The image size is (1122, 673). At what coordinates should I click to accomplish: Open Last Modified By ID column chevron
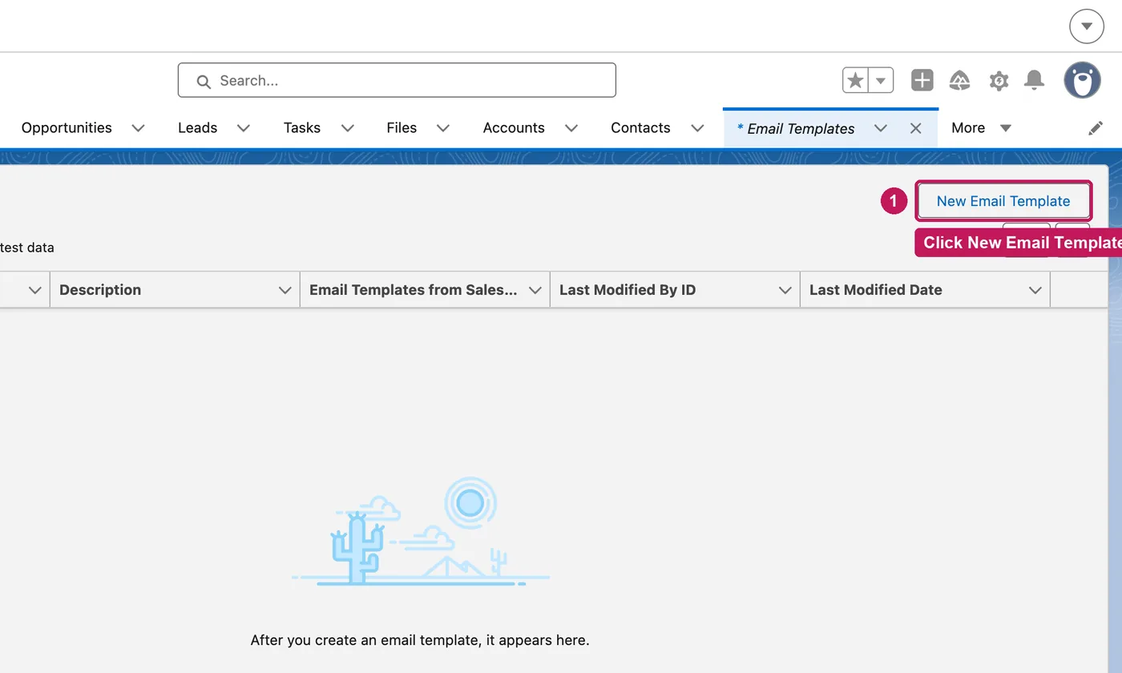tap(785, 290)
